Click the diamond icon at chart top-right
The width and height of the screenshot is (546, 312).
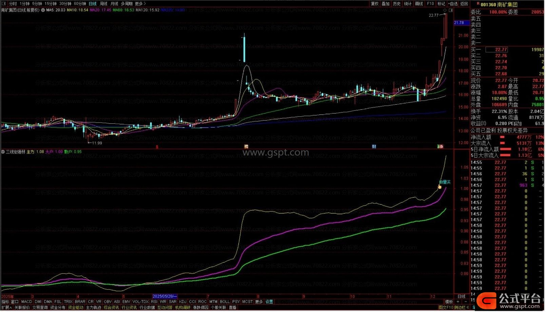point(445,11)
